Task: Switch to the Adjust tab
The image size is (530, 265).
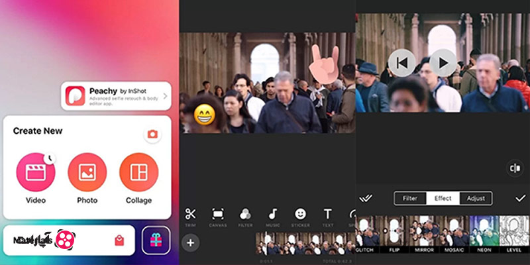Action: point(476,198)
